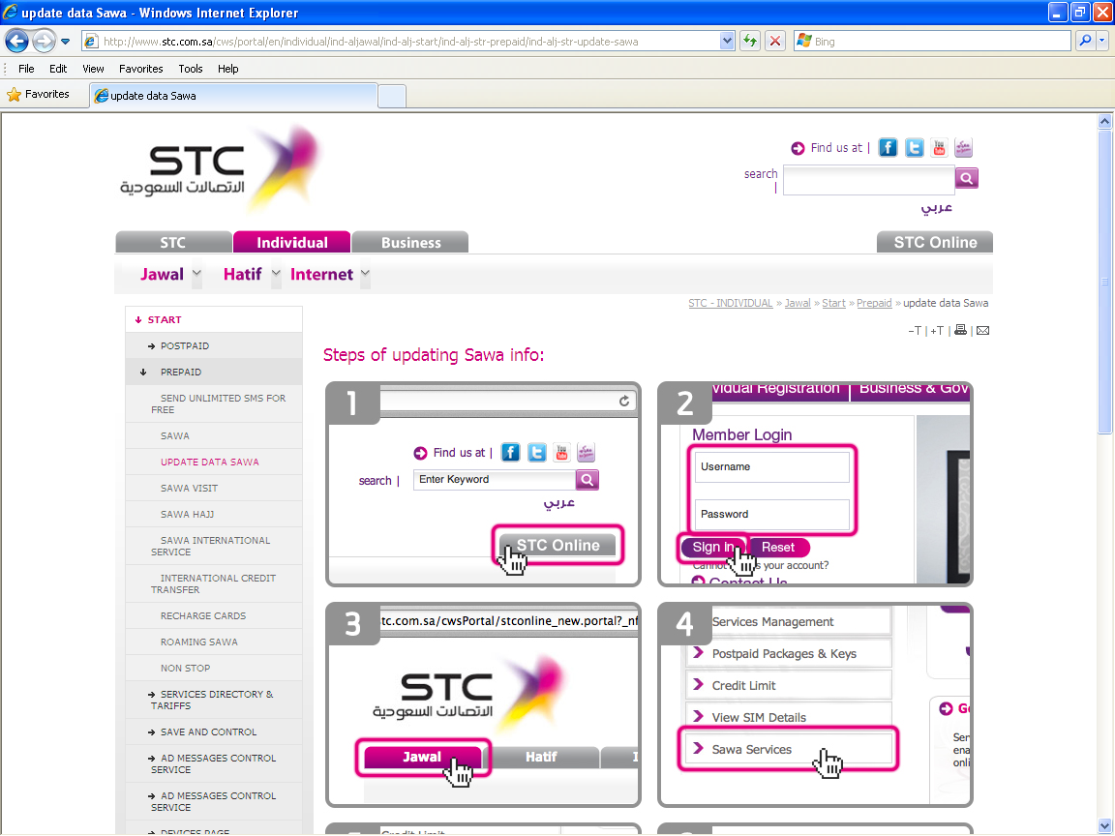This screenshot has width=1115, height=836.
Task: Expand the Jawal submenu arrow
Action: (197, 275)
